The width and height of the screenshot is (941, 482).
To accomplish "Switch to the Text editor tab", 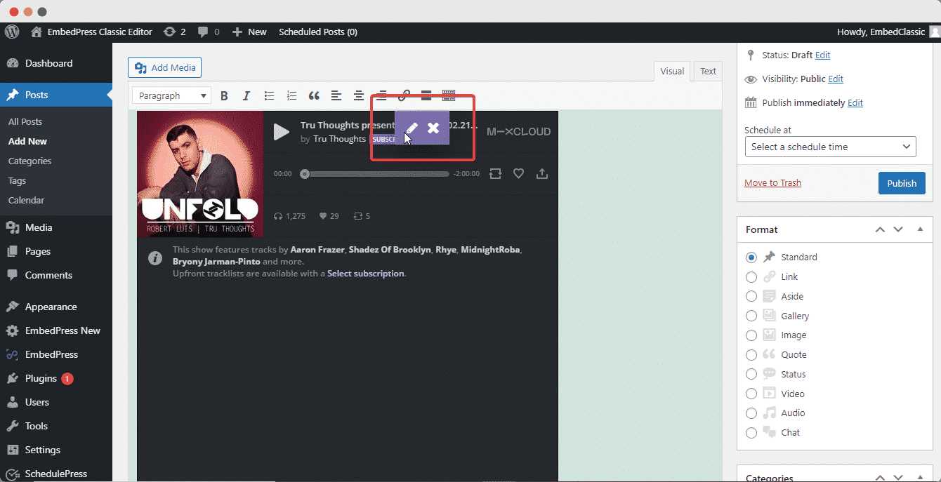I will (x=707, y=71).
